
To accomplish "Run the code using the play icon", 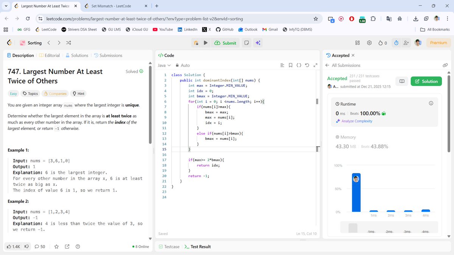I will click(205, 43).
